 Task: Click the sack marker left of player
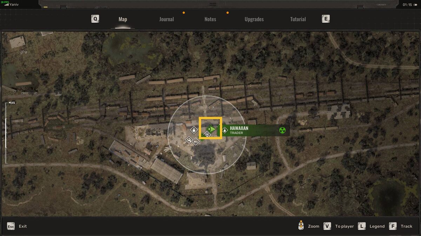(x=193, y=130)
